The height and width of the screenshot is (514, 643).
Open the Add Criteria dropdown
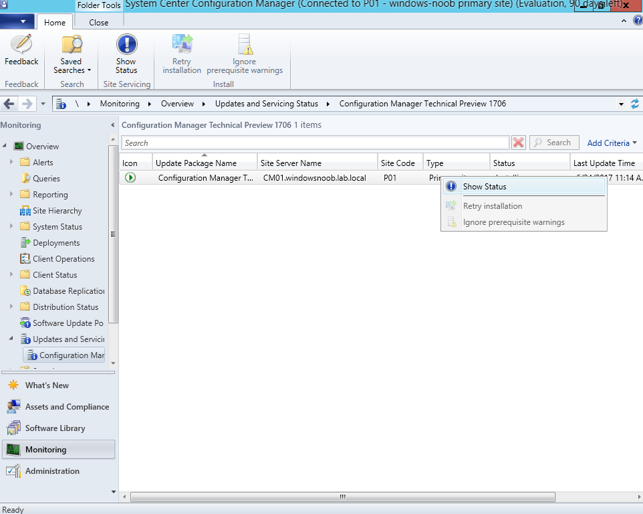(612, 143)
